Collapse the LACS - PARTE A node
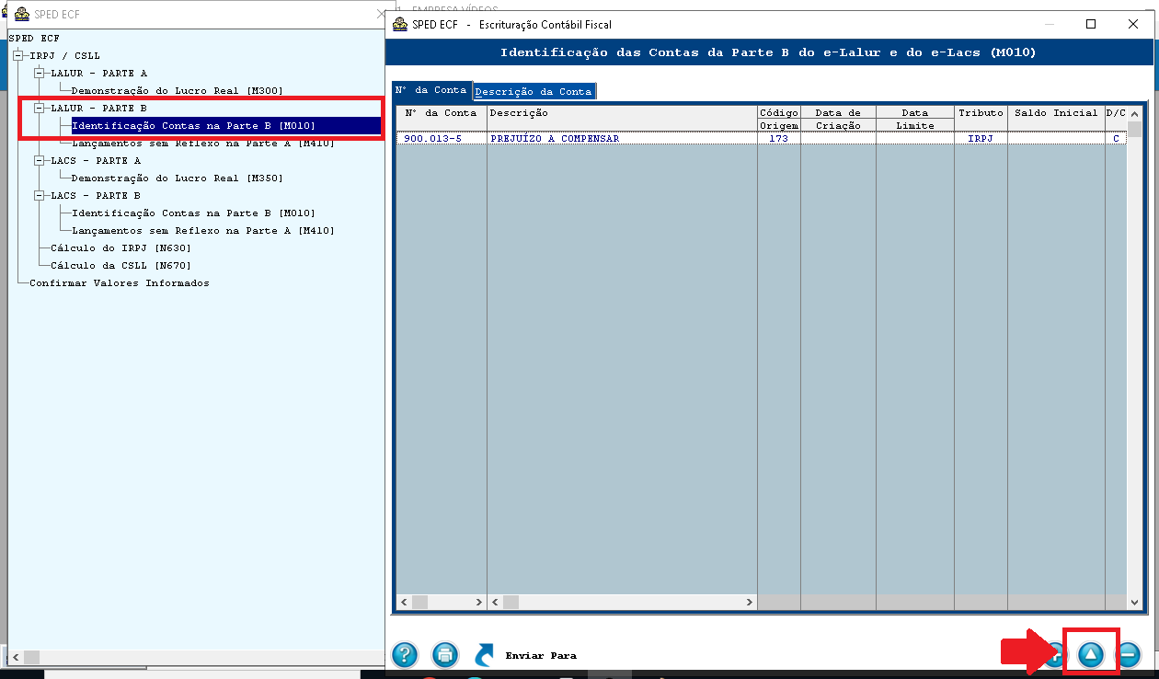The image size is (1159, 679). 40,160
